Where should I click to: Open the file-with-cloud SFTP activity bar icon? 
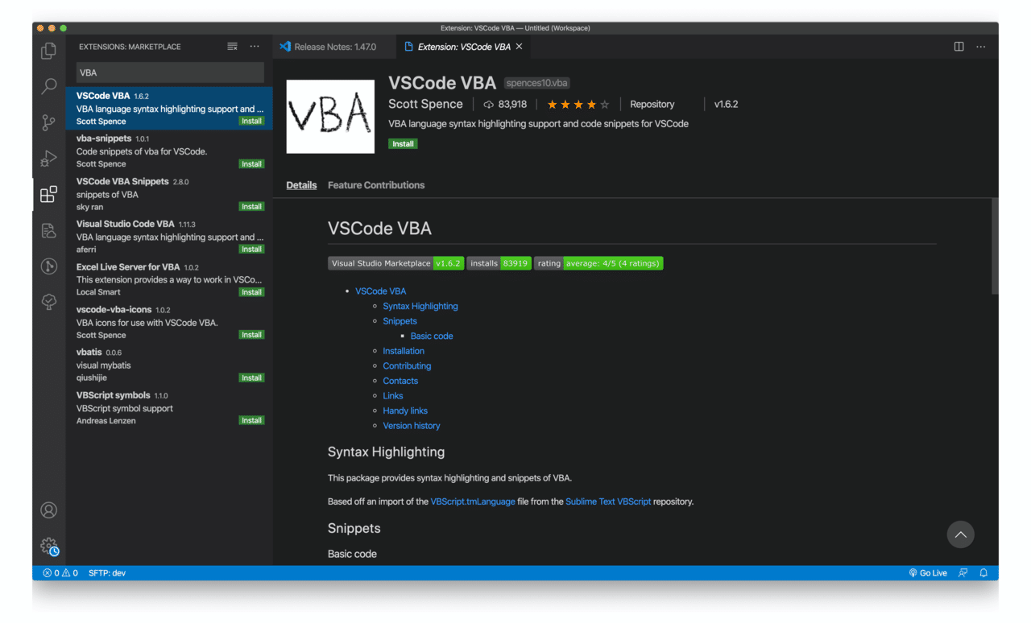point(49,231)
